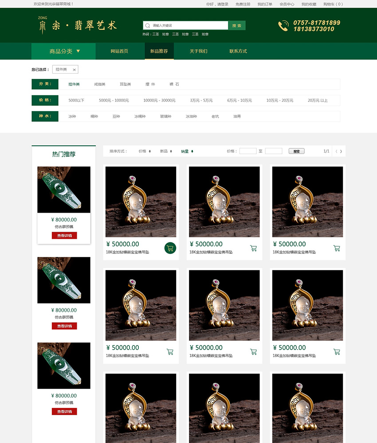
Task: Open the 我的订单 link
Action: pos(265,4)
